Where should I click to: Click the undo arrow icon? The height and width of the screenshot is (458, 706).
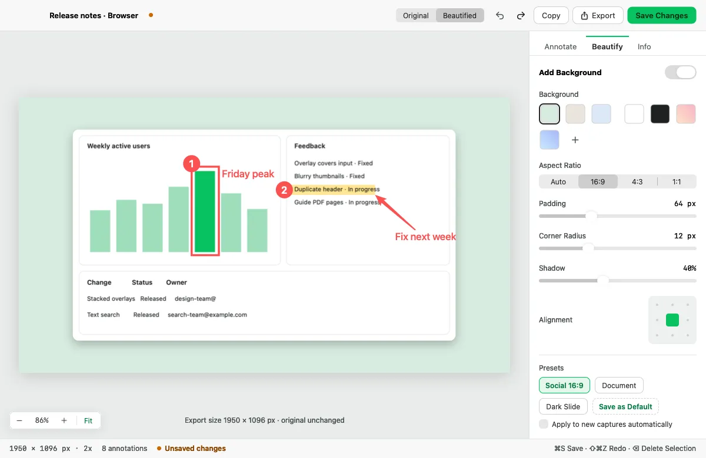tap(500, 16)
